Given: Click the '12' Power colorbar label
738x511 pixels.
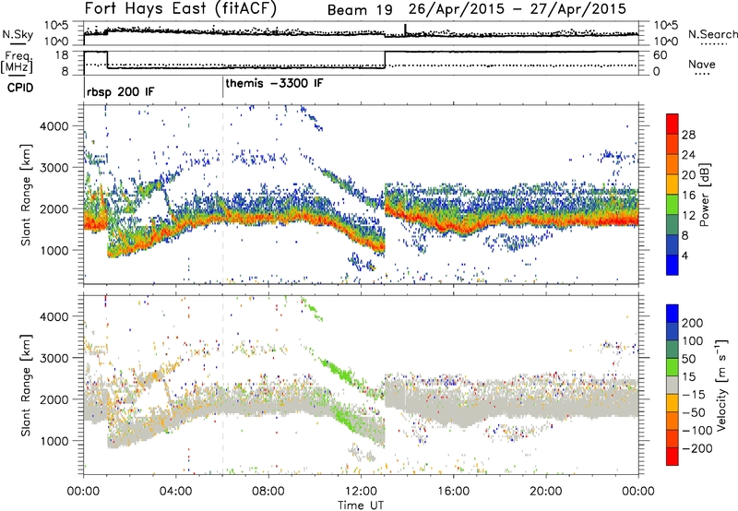Looking at the screenshot, I should coord(688,216).
